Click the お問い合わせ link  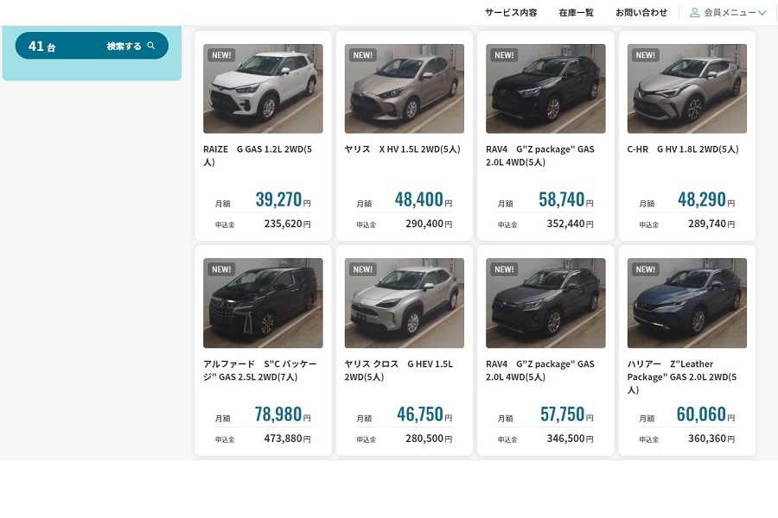tap(641, 12)
